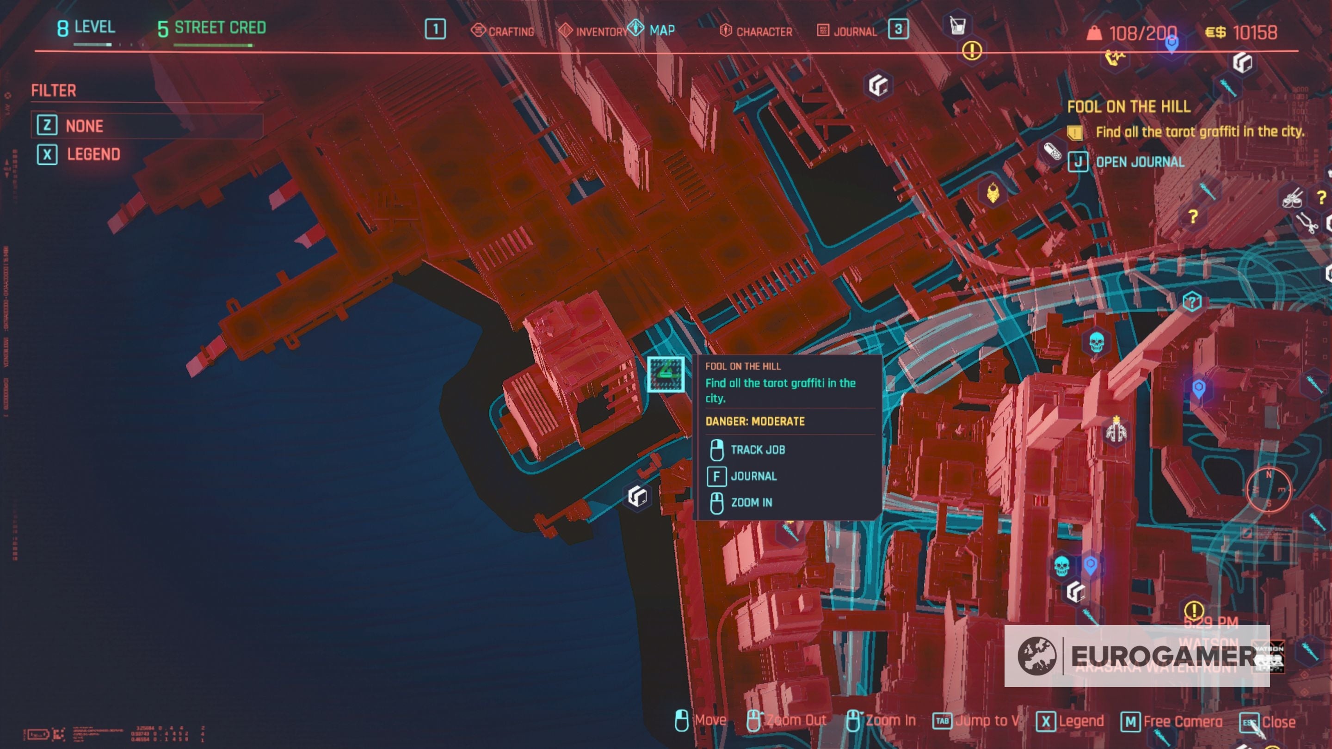
Task: Click cyan bat icon above left yellow question mark
Action: coord(1208,191)
